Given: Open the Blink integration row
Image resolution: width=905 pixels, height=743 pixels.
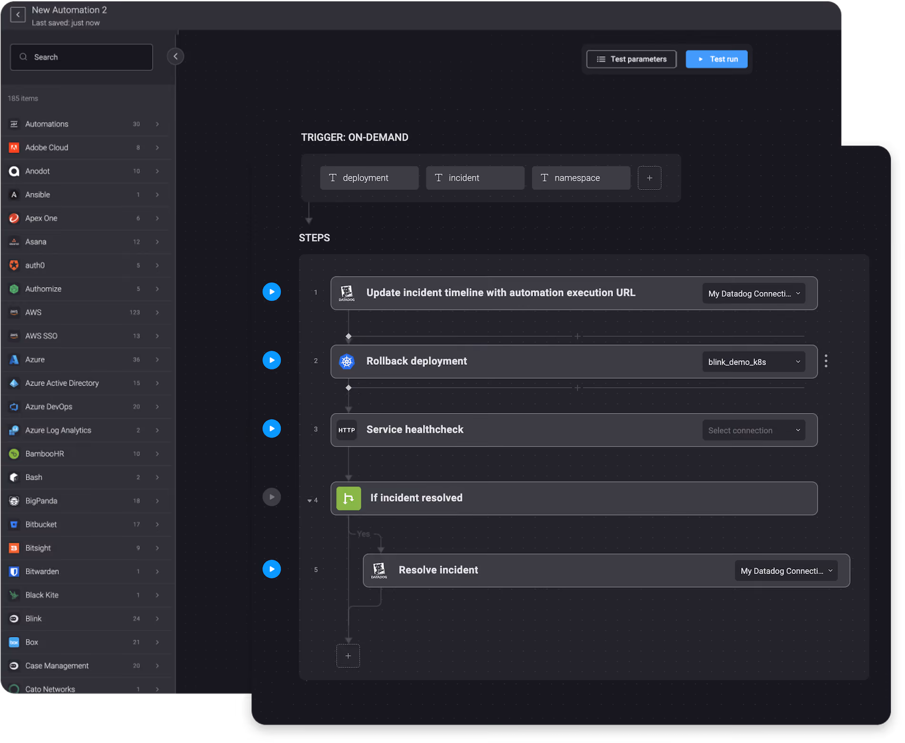Looking at the screenshot, I should [86, 619].
